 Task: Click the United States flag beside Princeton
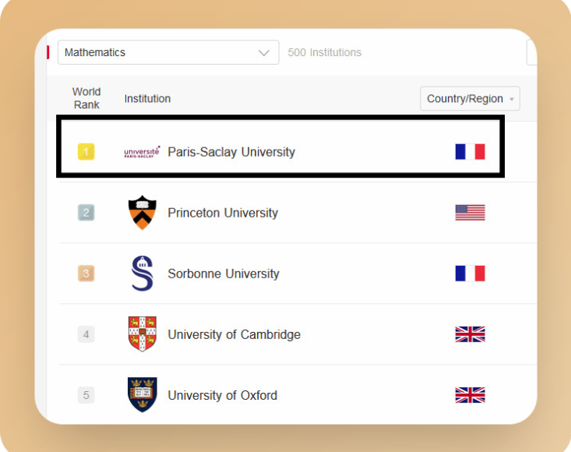470,212
